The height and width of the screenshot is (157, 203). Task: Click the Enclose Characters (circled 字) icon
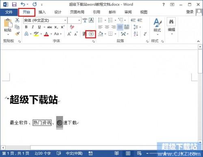click(x=91, y=34)
